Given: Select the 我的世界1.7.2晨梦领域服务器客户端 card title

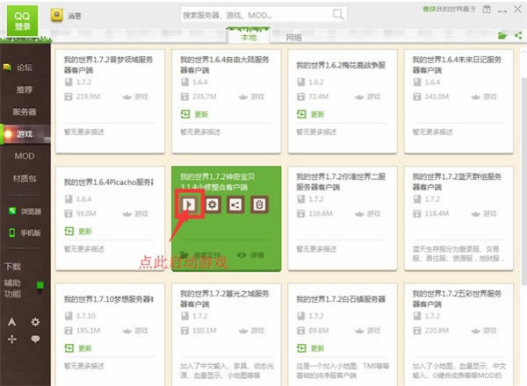Looking at the screenshot, I should [108, 65].
